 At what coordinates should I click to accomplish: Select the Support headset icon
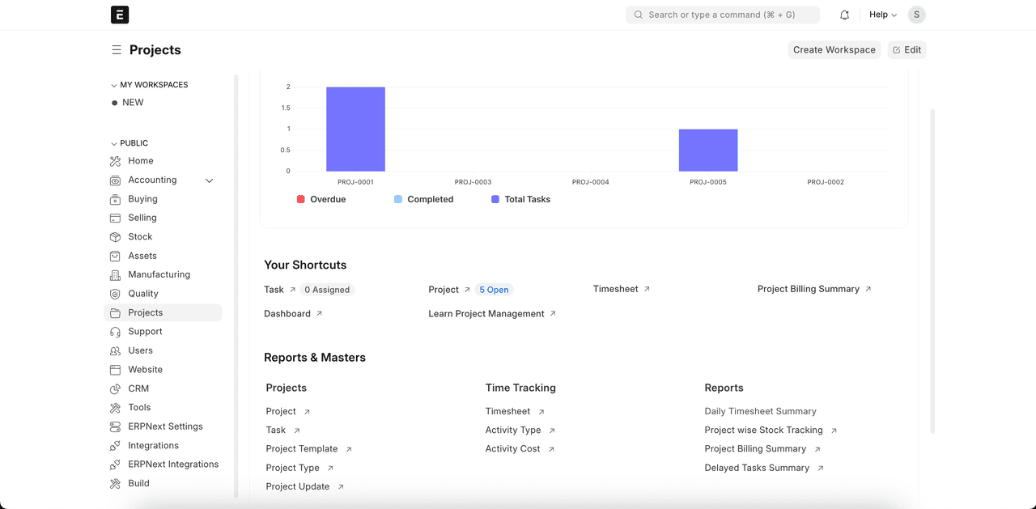[115, 332]
